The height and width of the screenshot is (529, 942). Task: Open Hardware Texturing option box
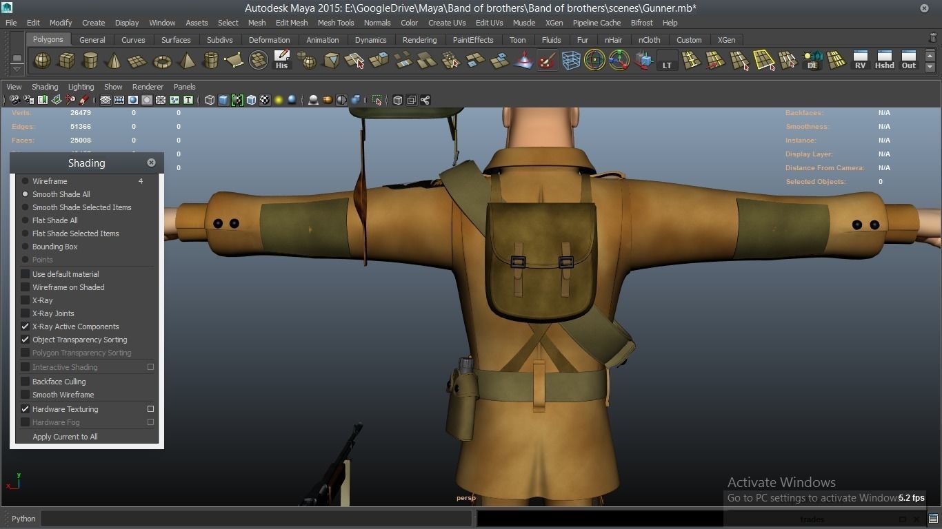tap(150, 409)
